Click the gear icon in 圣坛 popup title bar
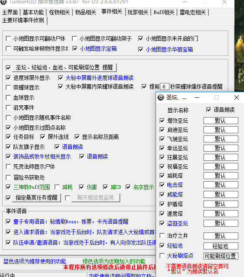Screen dimensions: 244x277 tap(161, 97)
